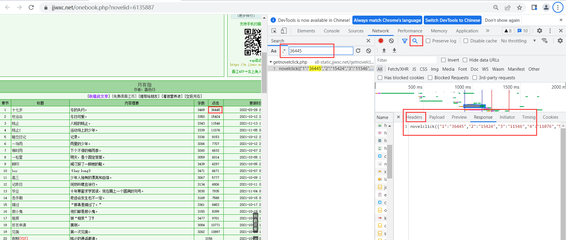Filter requests by Fetch/XHR type
566x240 pixels.
tap(398, 69)
